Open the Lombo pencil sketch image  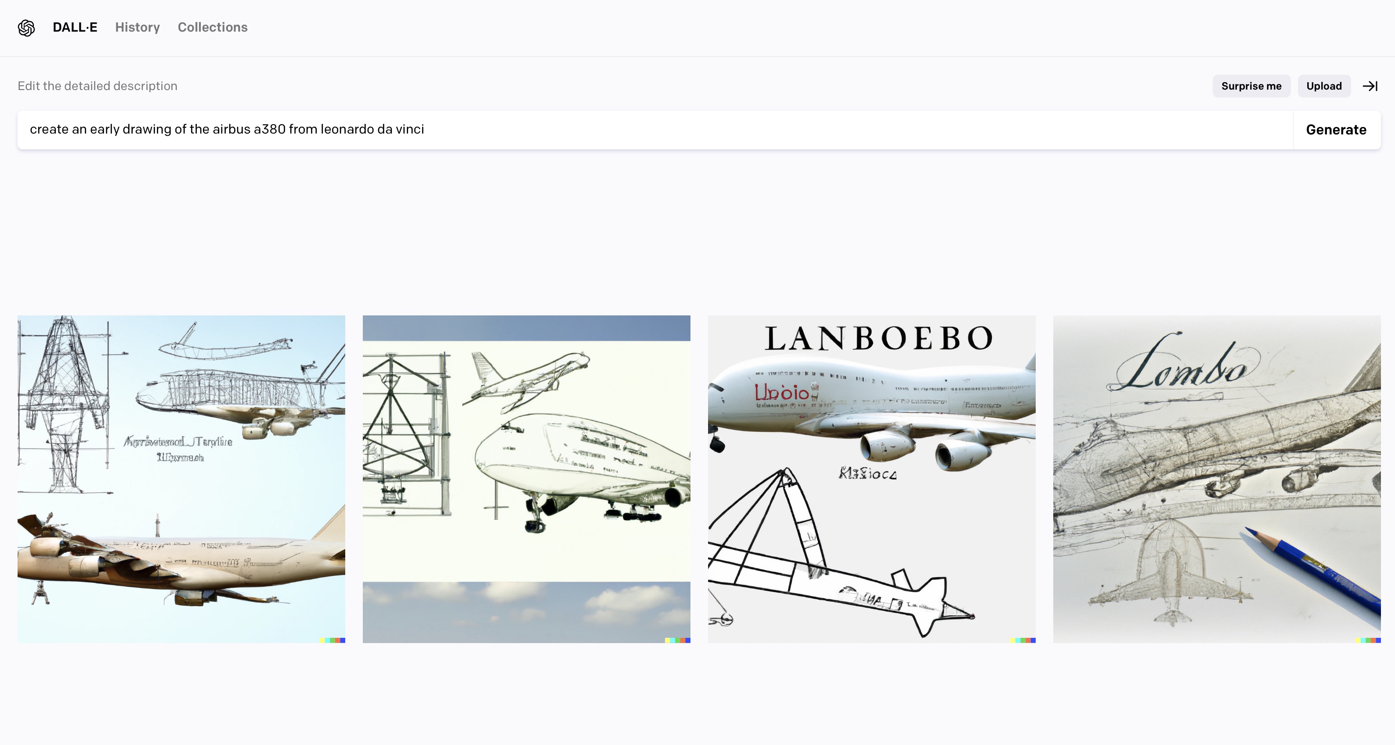coord(1217,479)
